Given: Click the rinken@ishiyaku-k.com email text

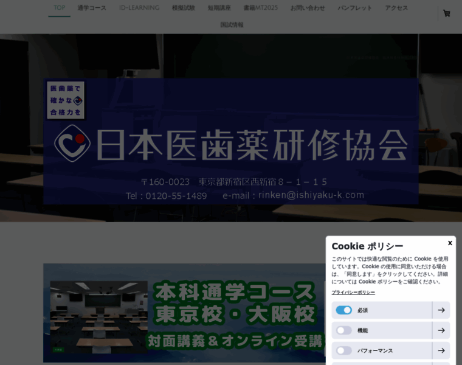Looking at the screenshot, I should (311, 195).
